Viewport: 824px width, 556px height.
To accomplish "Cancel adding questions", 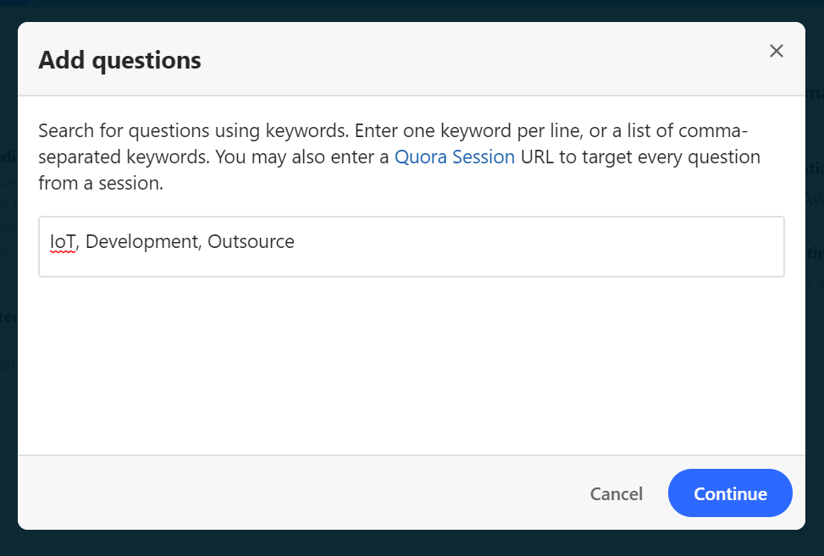I will tap(616, 493).
